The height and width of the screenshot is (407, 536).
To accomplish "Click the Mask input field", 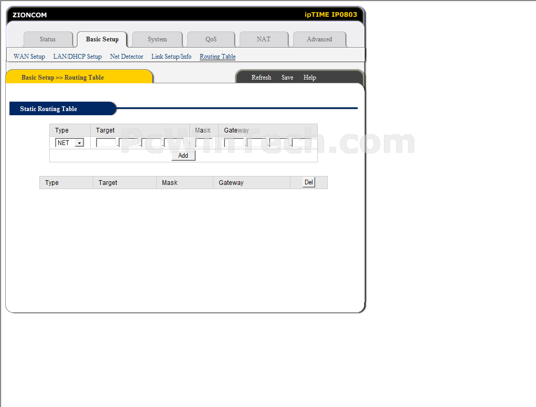I will click(203, 143).
